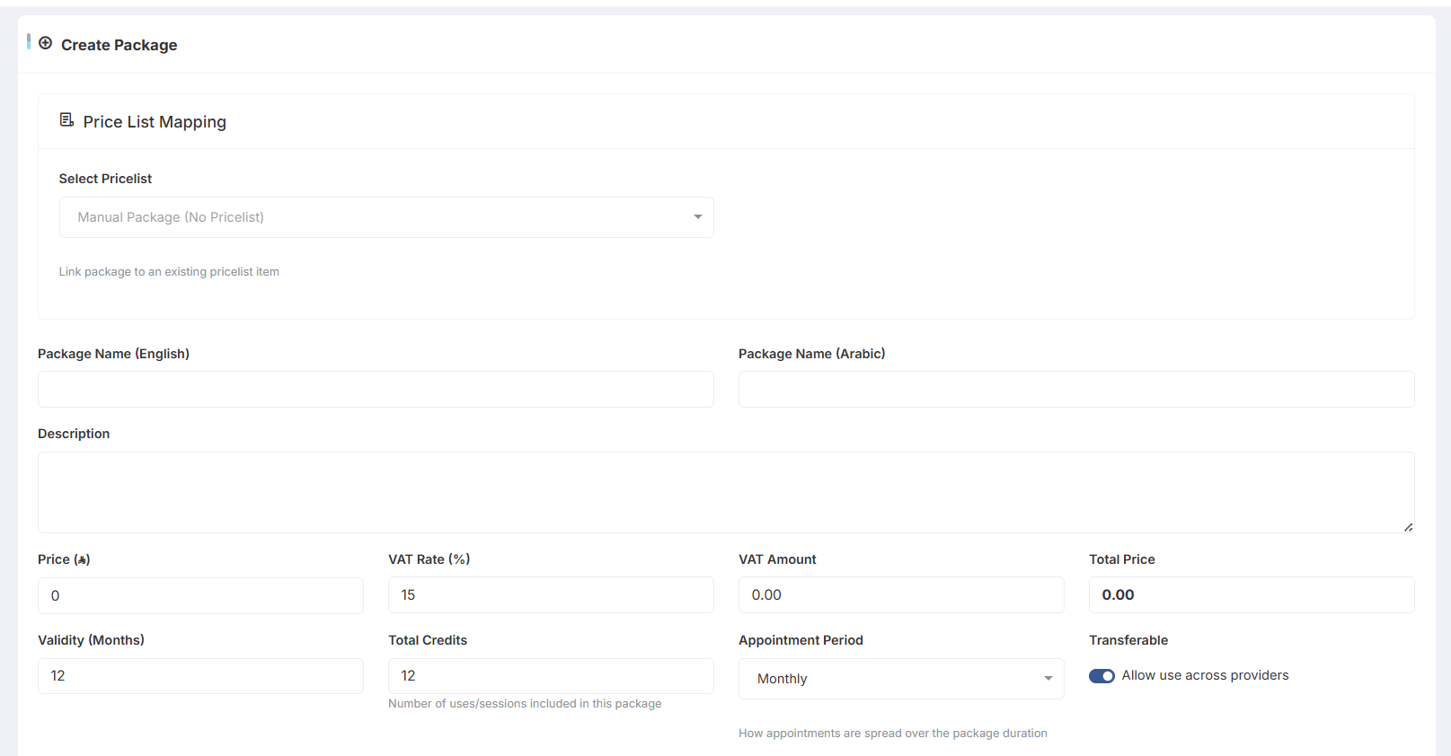Edit the Total Credits field
Viewport: 1451px width, 756px height.
tap(550, 676)
